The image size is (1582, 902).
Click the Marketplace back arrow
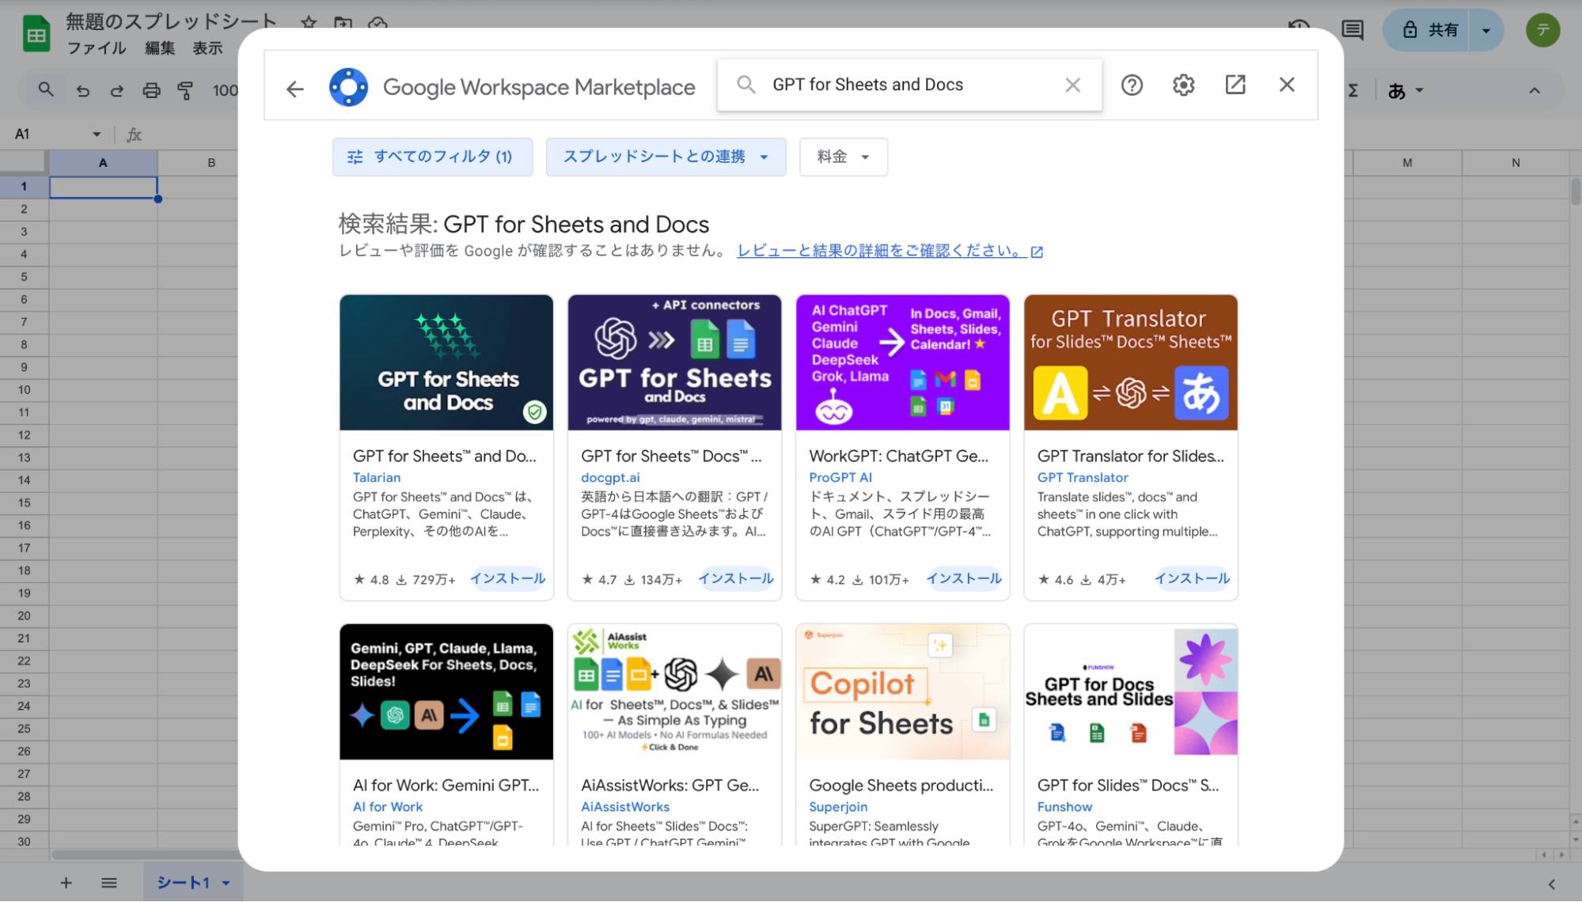click(295, 89)
